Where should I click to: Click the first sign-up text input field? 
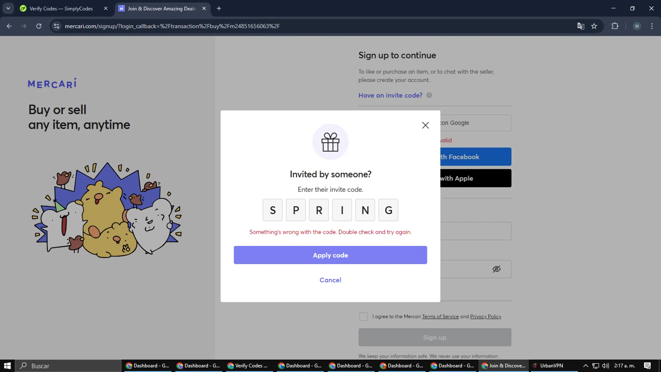point(475,231)
